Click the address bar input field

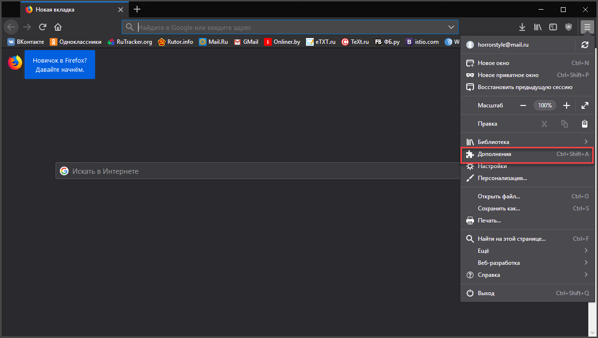(290, 27)
